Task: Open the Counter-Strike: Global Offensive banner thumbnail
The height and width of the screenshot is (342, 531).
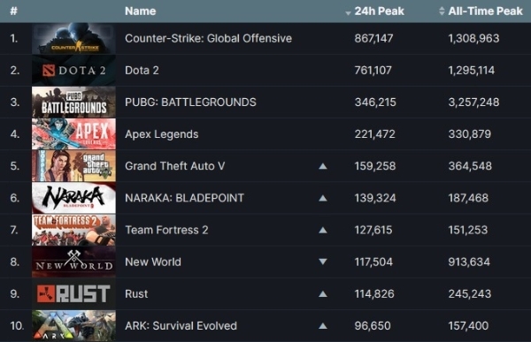Action: [x=73, y=39]
